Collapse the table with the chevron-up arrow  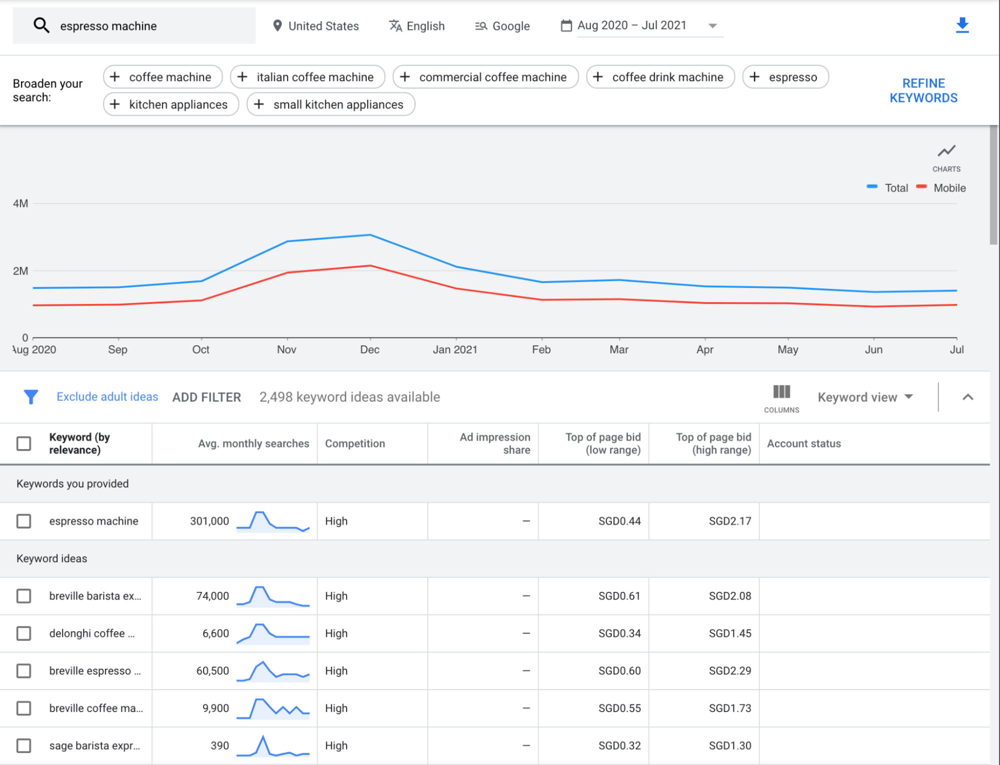tap(967, 397)
